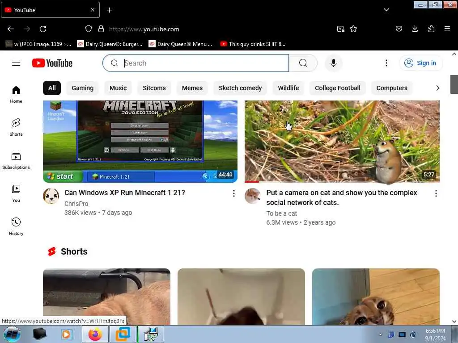Screen dimensions: 458x343
Task: Open the Minecraft Windows XP video thumbnail
Action: (140, 142)
